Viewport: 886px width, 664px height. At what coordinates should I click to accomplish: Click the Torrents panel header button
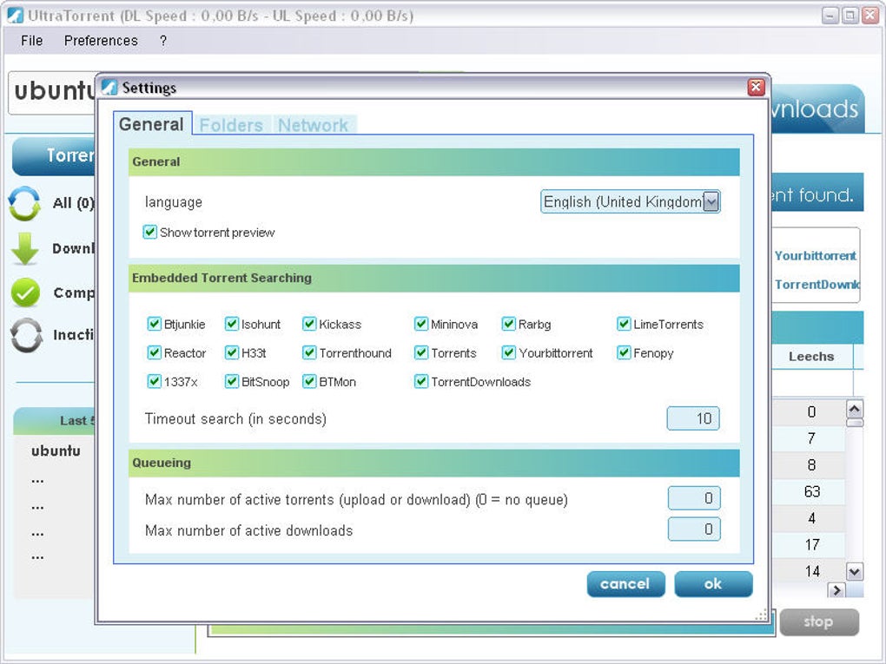(x=54, y=155)
